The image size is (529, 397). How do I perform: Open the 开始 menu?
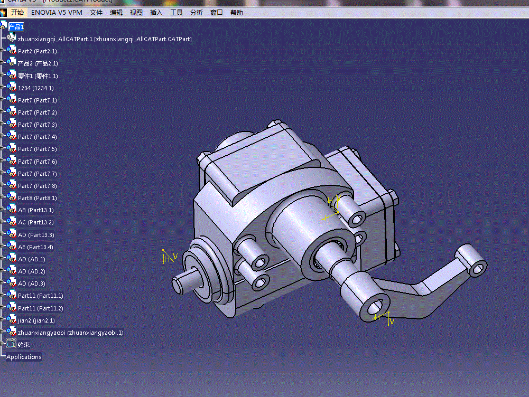[x=17, y=13]
